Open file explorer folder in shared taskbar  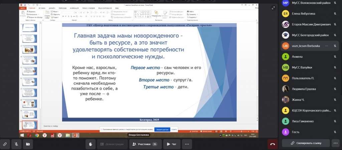[68, 135]
